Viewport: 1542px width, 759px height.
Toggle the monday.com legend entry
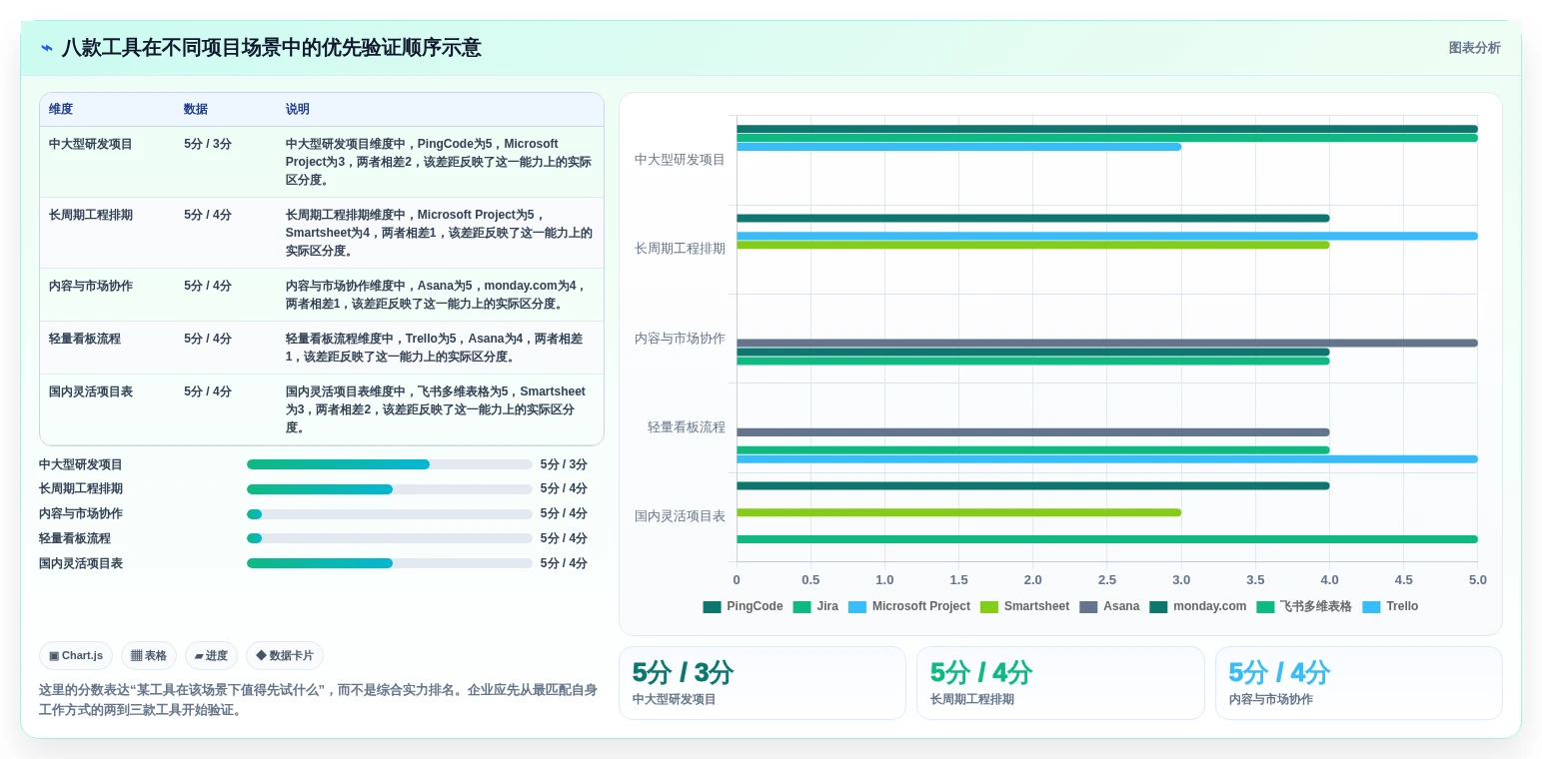(x=1197, y=606)
